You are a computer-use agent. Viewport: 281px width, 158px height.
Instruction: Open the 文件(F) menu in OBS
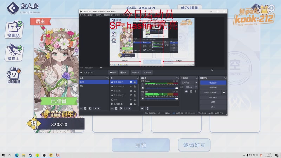pyautogui.click(x=83, y=15)
